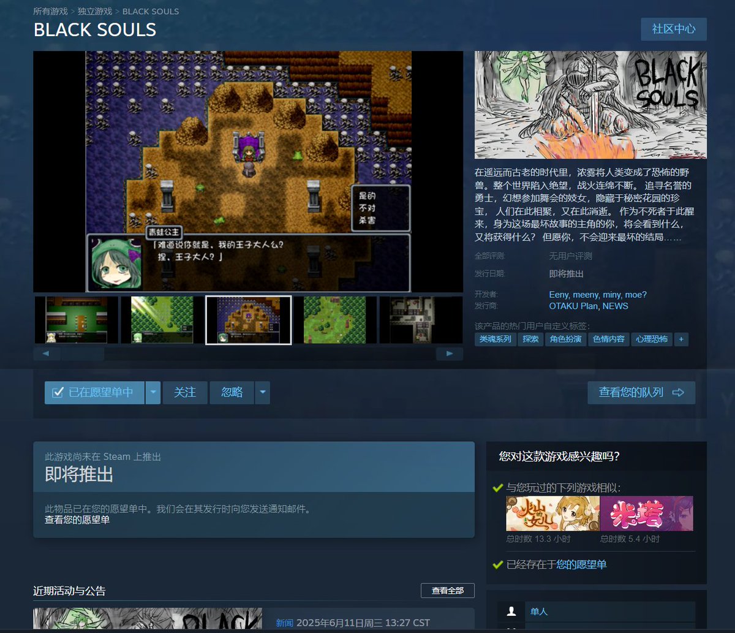Open the 您的愿望单 link in sidebar

581,564
